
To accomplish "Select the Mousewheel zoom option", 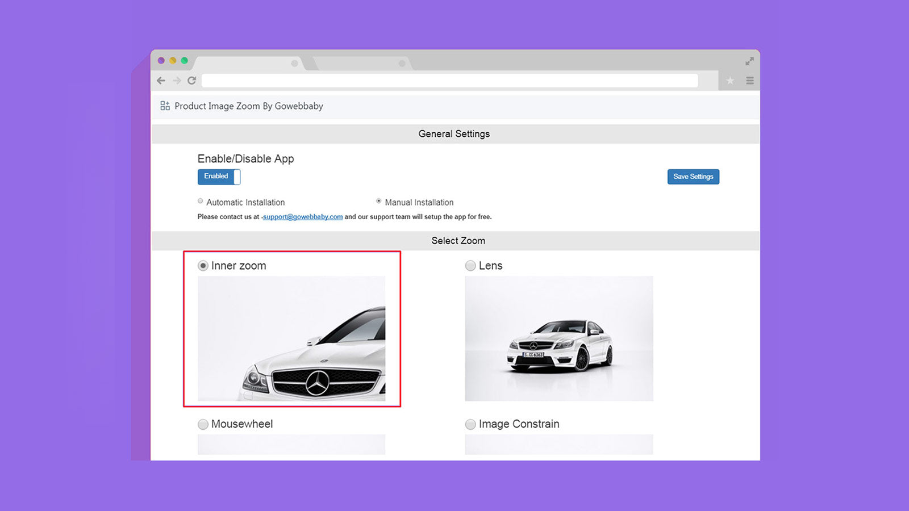I will (x=202, y=424).
